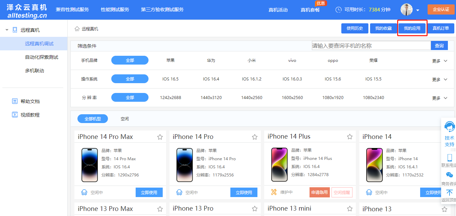Star the iPhone 13 Pro device
The image size is (456, 216).
click(x=255, y=209)
